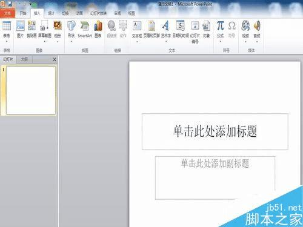
Task: Expand the Audio (音频) dropdown arrow
Action: pyautogui.click(x=257, y=41)
